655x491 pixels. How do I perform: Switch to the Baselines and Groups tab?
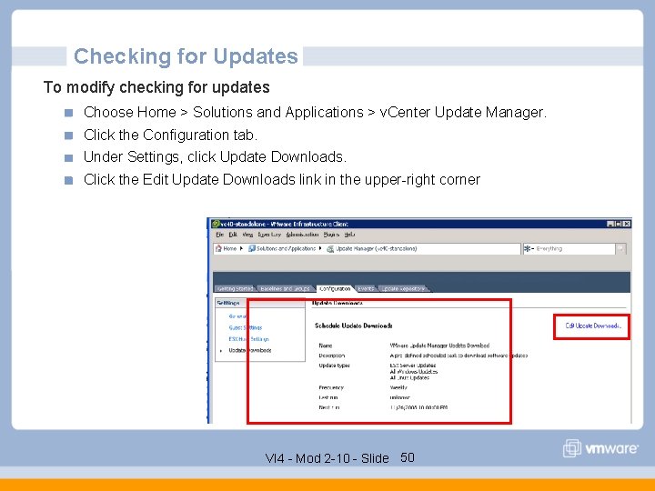pyautogui.click(x=285, y=288)
